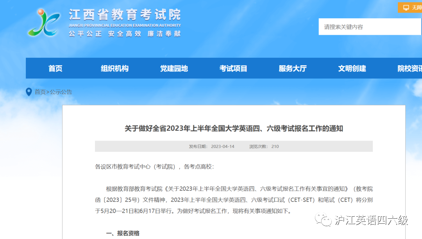Click the orange 无障碍 accessibility button
Viewport: 422px width, 239px height.
410,7
